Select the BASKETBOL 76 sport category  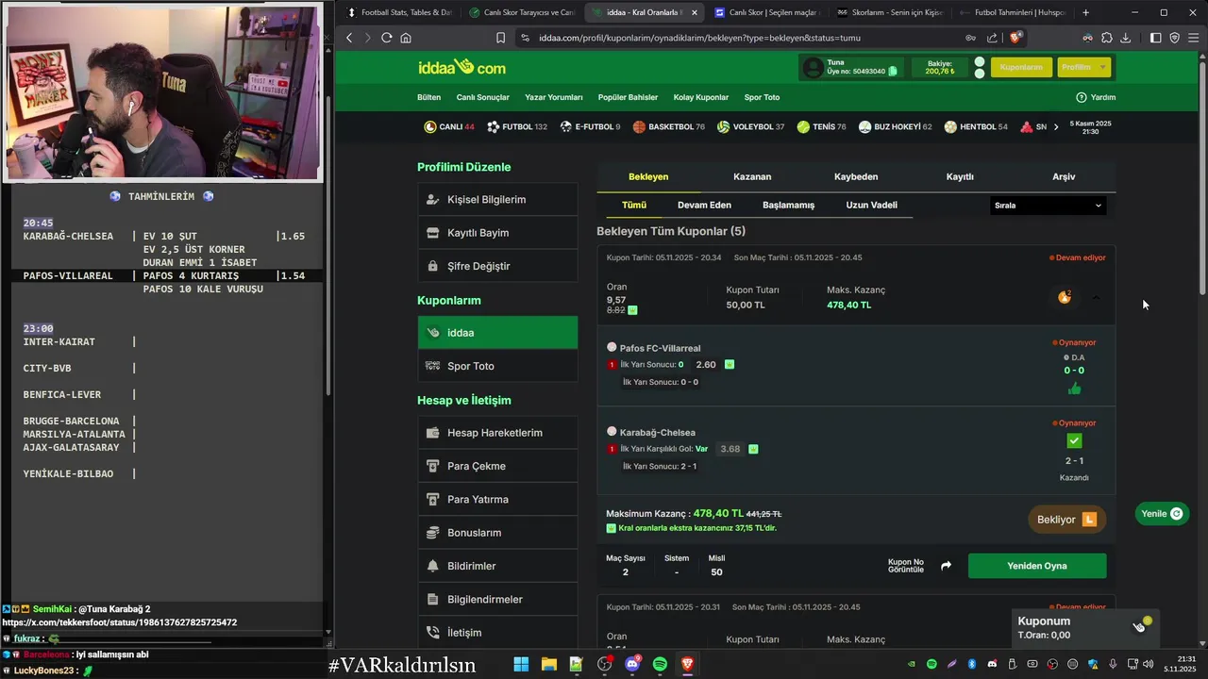pyautogui.click(x=669, y=126)
